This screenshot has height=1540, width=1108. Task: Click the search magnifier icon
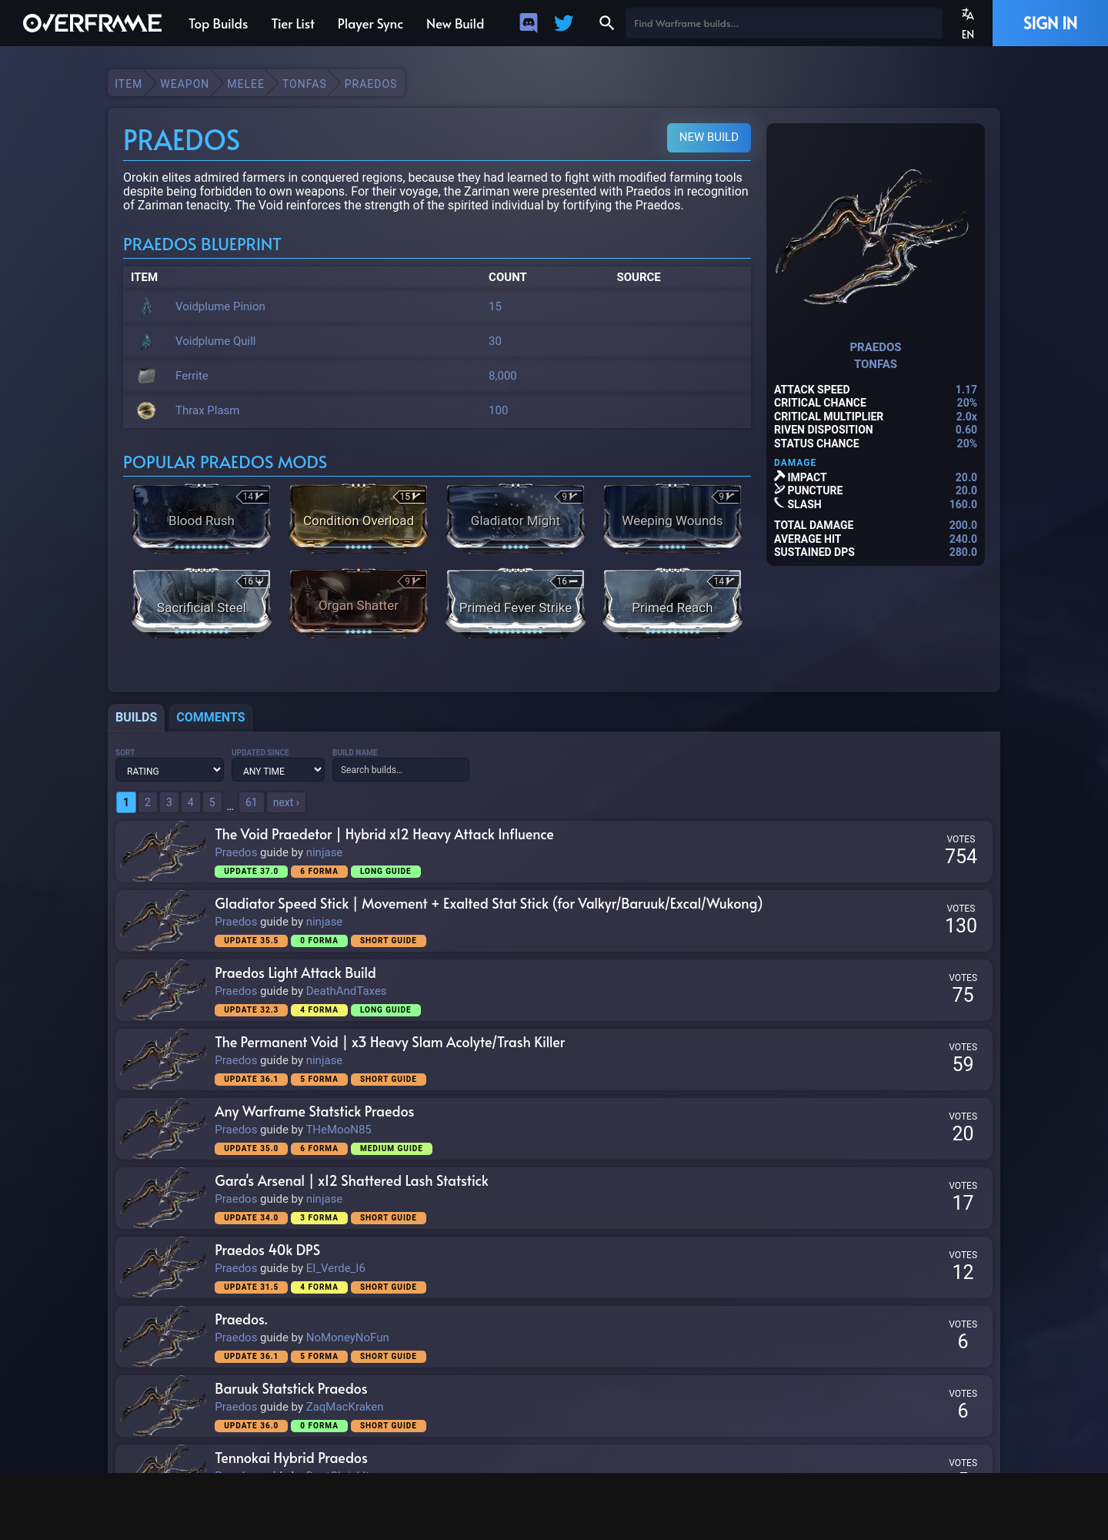[x=607, y=23]
